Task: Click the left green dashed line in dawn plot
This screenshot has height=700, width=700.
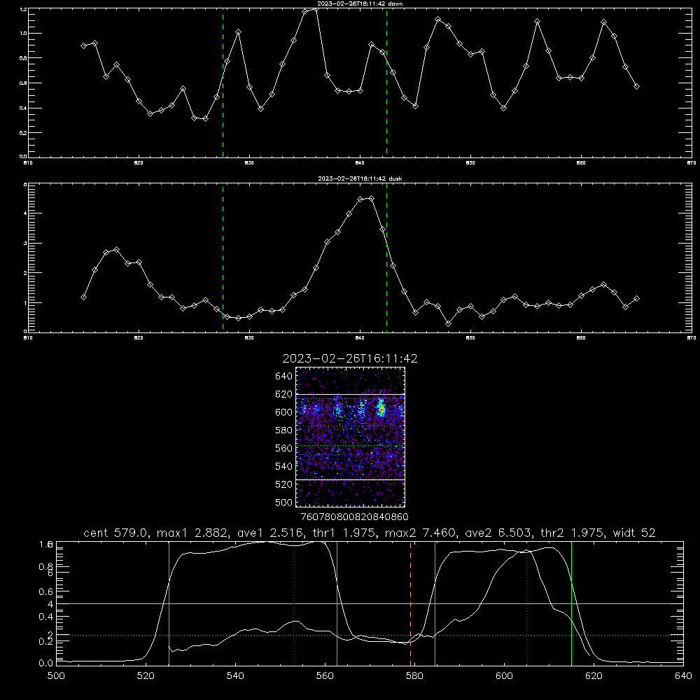Action: (223, 83)
